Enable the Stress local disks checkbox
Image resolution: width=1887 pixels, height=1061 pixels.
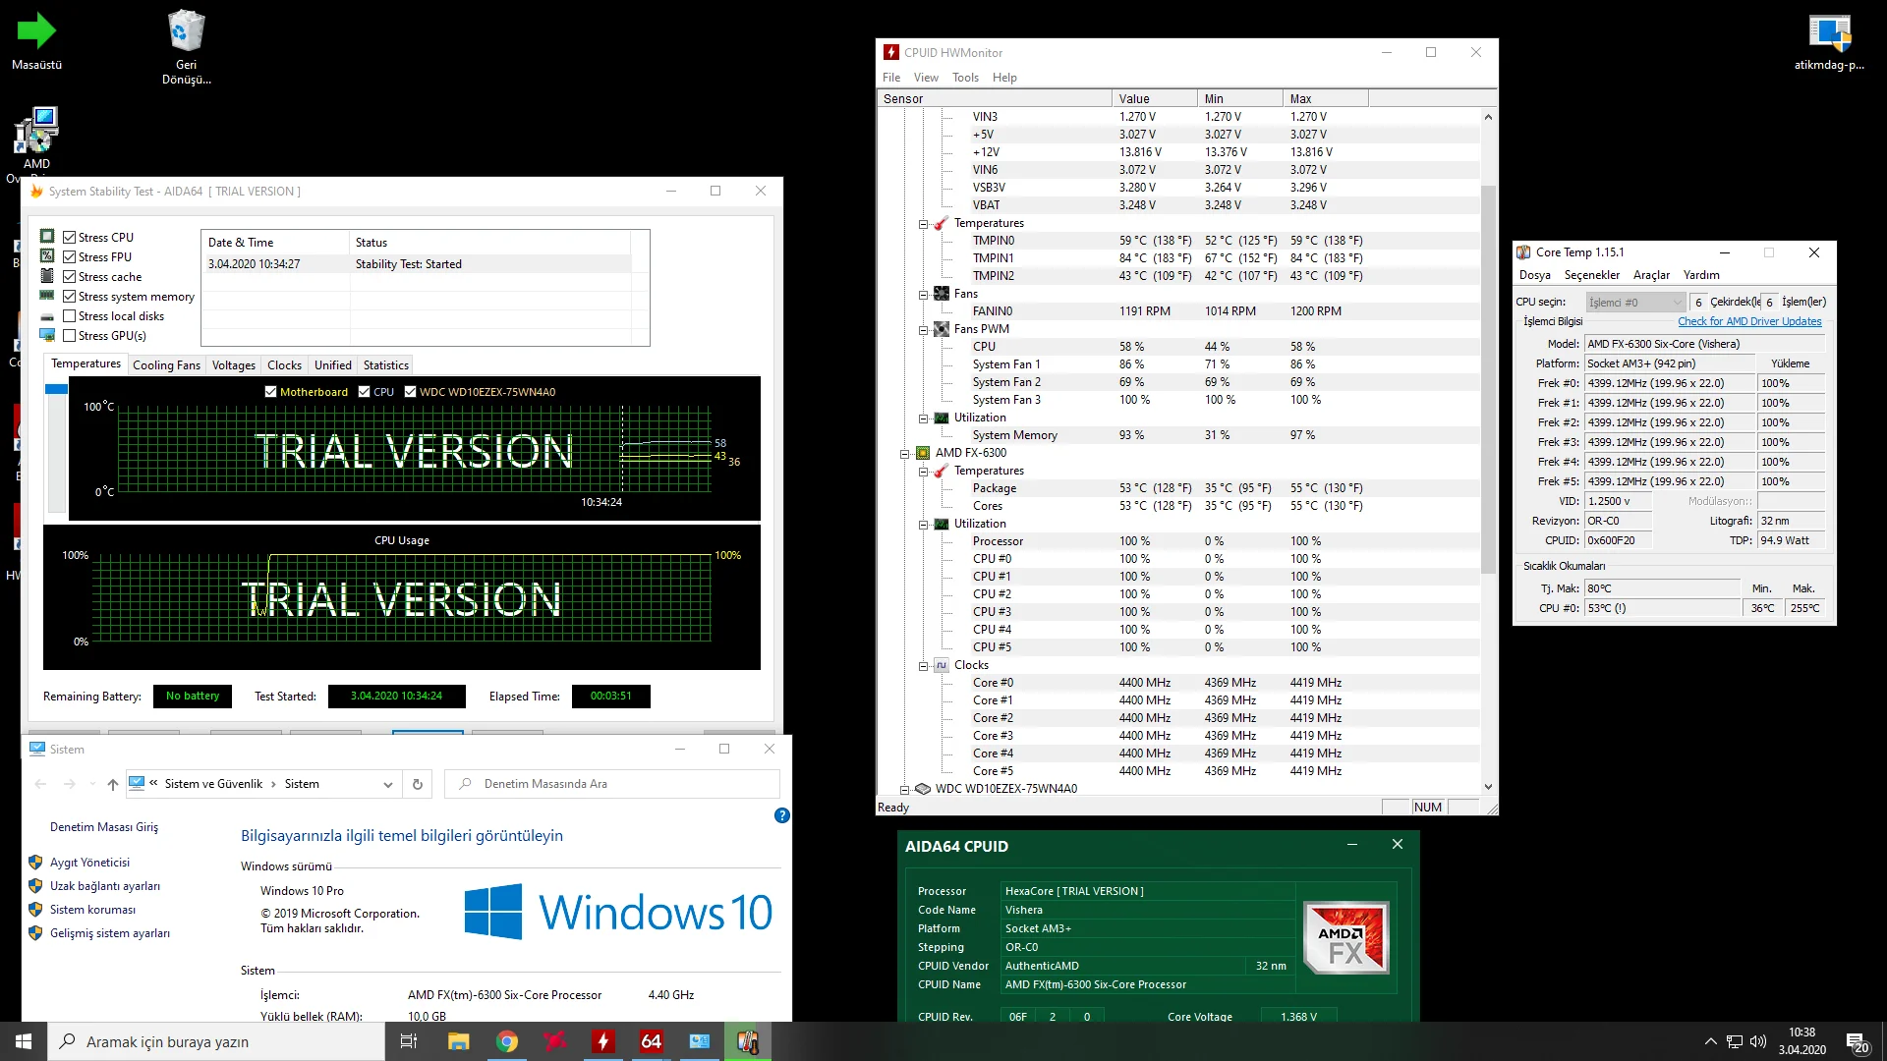[70, 315]
